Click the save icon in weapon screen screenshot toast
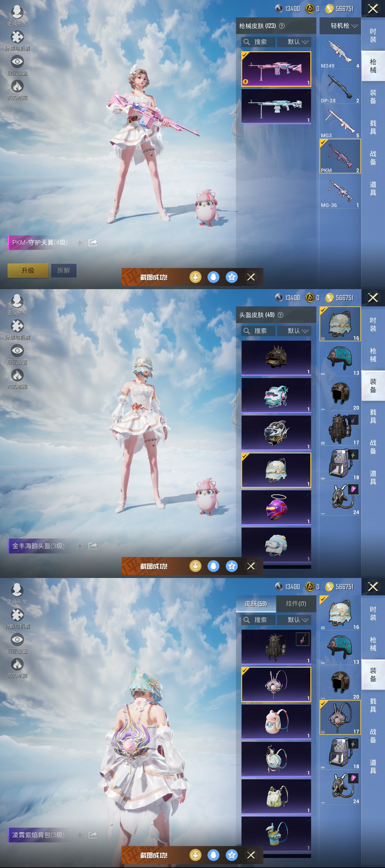The height and width of the screenshot is (868, 385). tap(195, 277)
